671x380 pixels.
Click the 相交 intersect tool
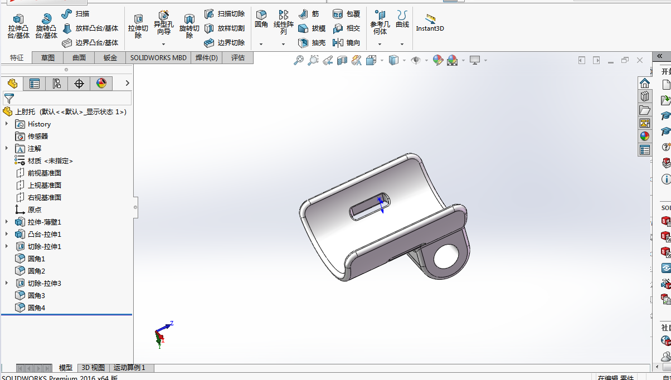point(347,28)
